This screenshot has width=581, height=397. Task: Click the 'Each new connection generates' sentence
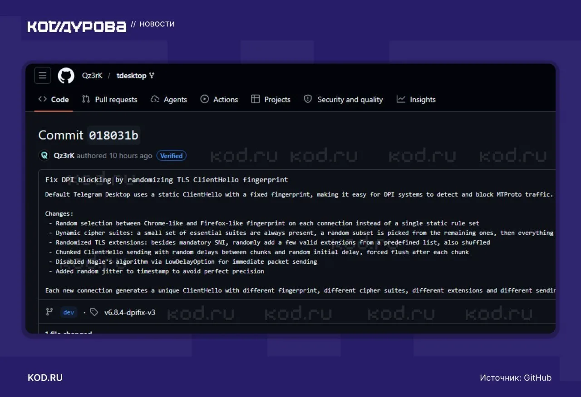coord(300,290)
